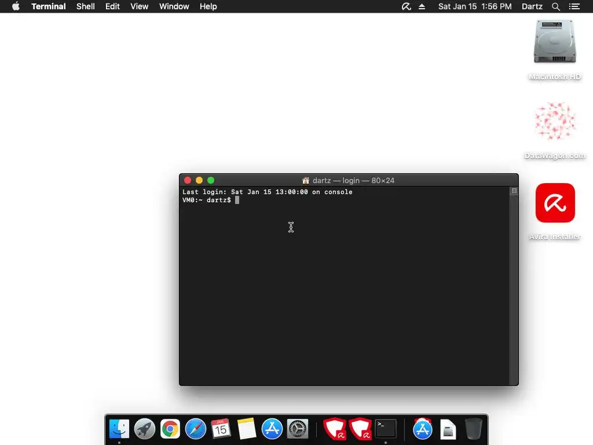Launch Safari from the Dock
Image resolution: width=593 pixels, height=445 pixels.
click(x=196, y=429)
